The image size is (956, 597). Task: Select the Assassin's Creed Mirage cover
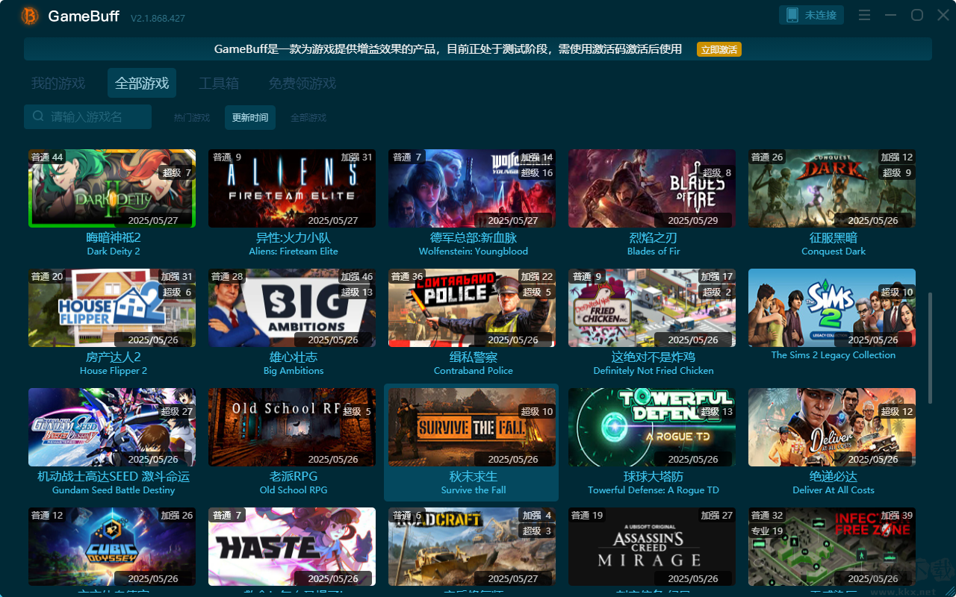pos(652,546)
